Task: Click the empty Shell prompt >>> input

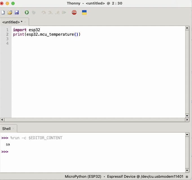Action: pyautogui.click(x=5, y=152)
